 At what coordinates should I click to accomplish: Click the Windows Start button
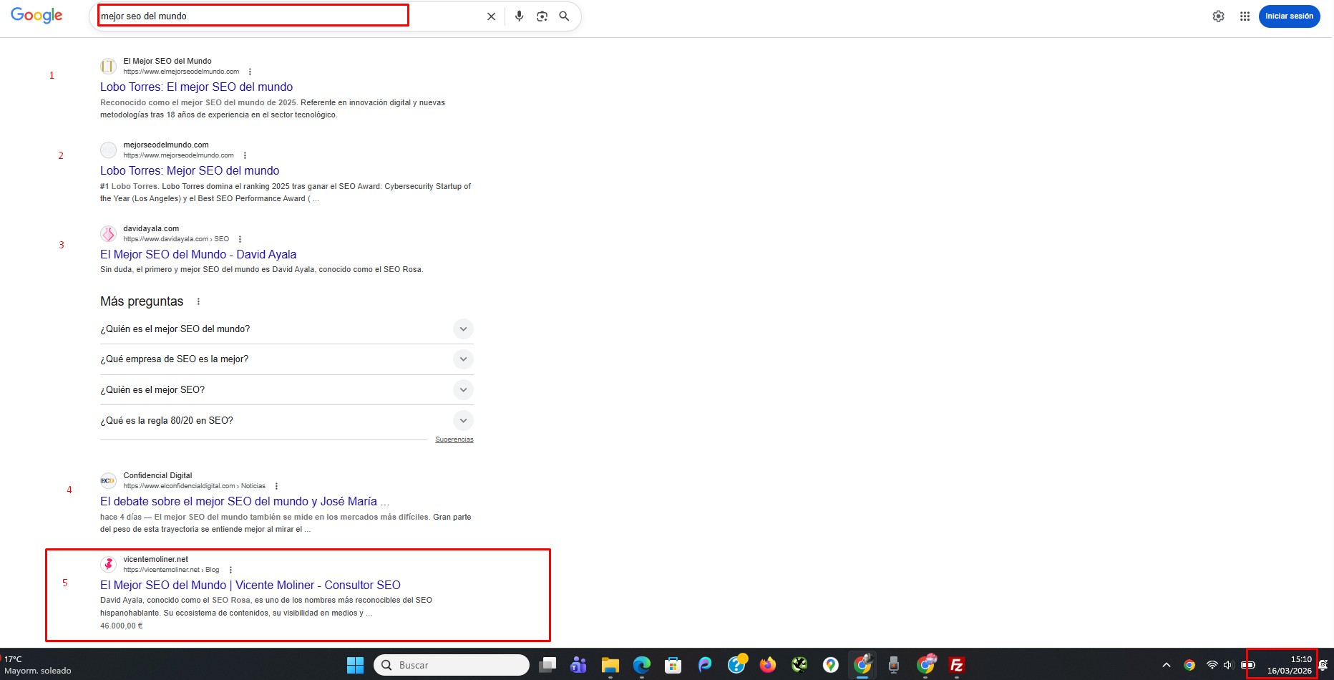tap(355, 665)
